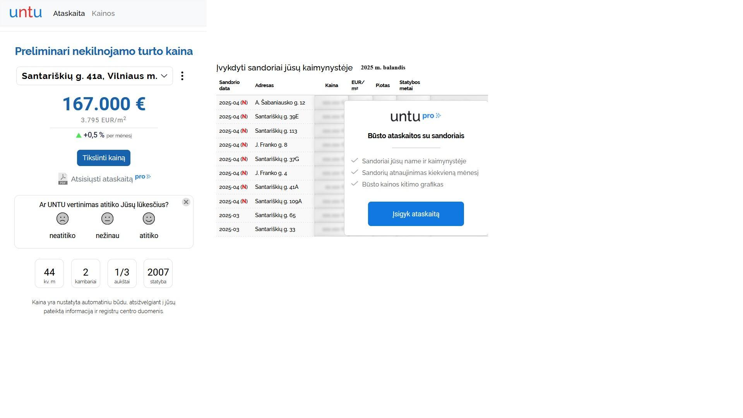This screenshot has width=743, height=418.
Task: Click the 2 kambariai rooms box
Action: [86, 274]
